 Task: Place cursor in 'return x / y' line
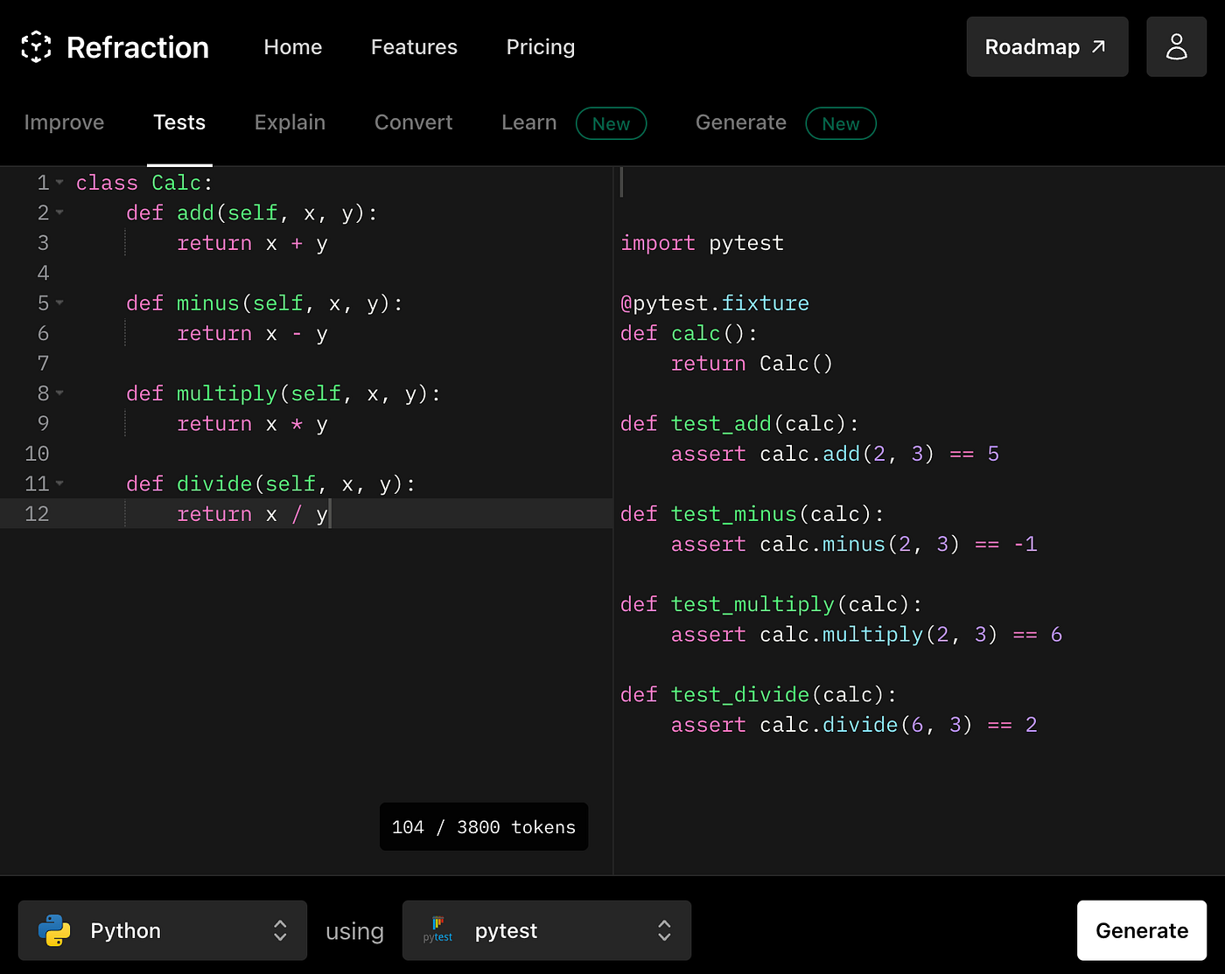tap(252, 514)
